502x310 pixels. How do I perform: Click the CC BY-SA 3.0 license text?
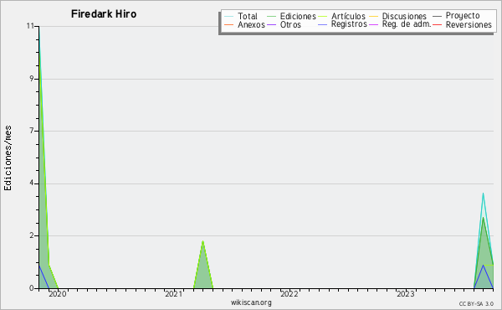pyautogui.click(x=476, y=303)
